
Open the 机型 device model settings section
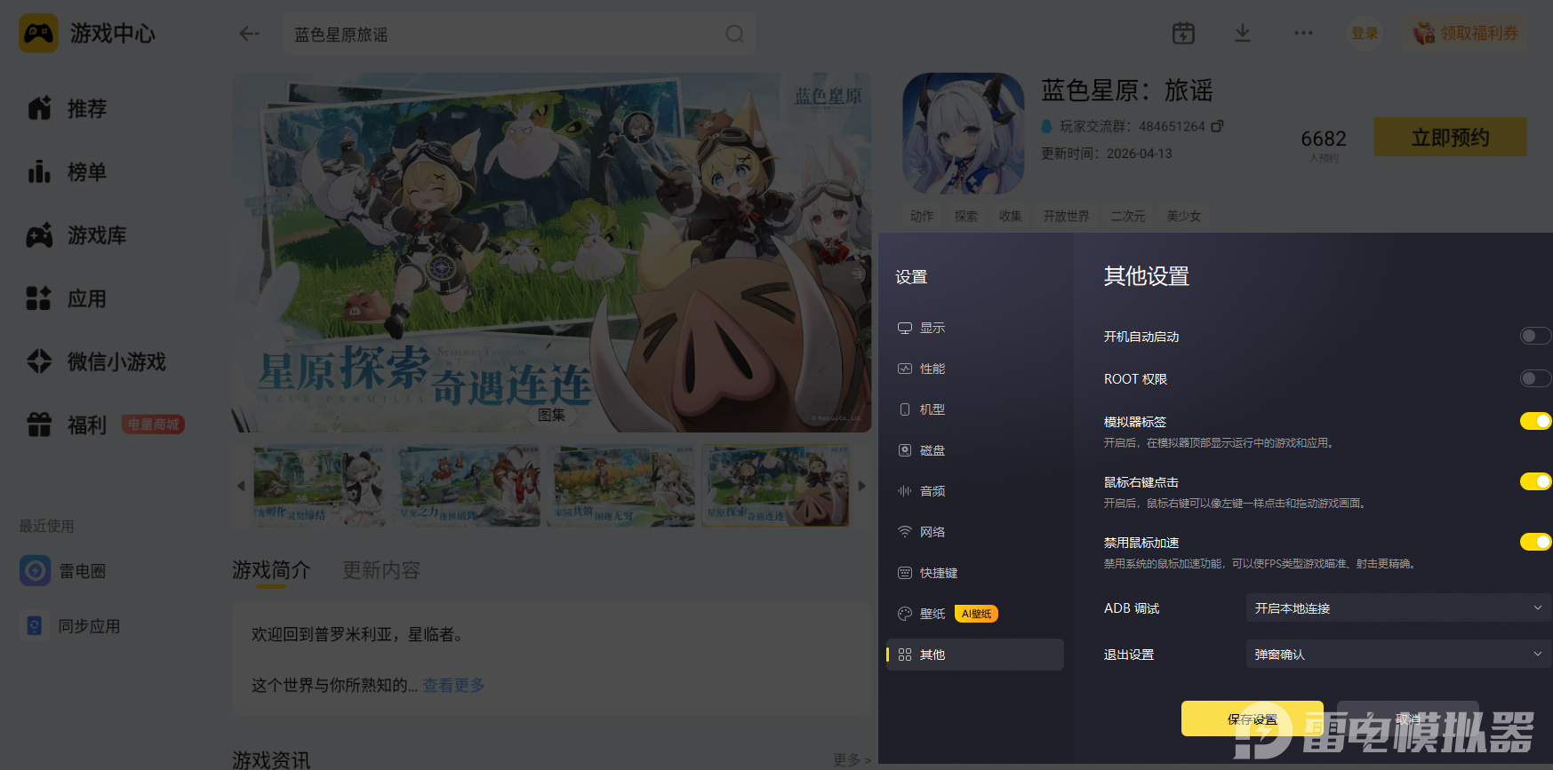click(x=974, y=409)
